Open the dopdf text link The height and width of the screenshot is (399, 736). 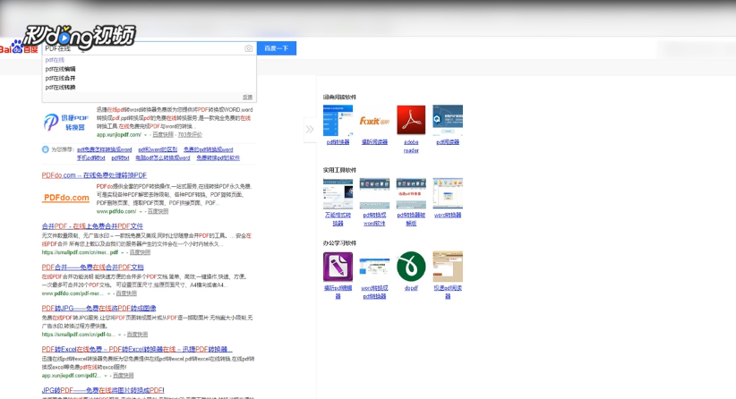(411, 288)
